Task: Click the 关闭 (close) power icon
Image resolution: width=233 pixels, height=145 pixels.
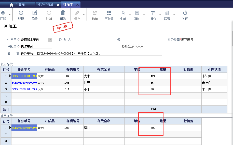Action: tap(185, 13)
